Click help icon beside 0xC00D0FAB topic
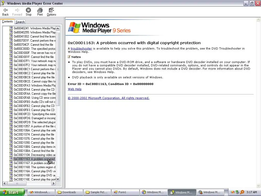The height and width of the screenshot is (196, 261). coord(11,98)
